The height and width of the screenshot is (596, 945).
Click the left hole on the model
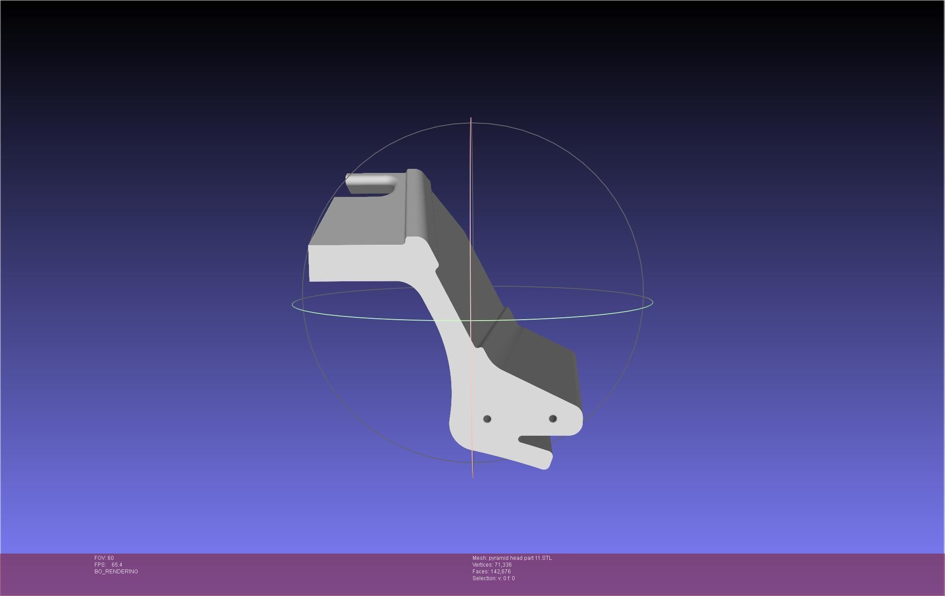[x=487, y=419]
